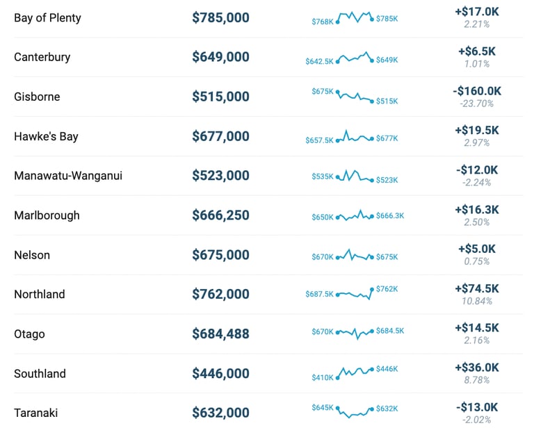Image resolution: width=534 pixels, height=428 pixels.
Task: Open the Northland region row
Action: coord(40,295)
